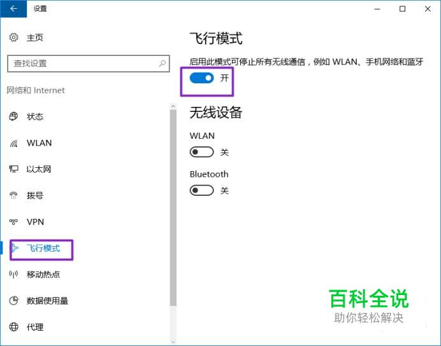Minimize the 设置 window

pos(377,9)
